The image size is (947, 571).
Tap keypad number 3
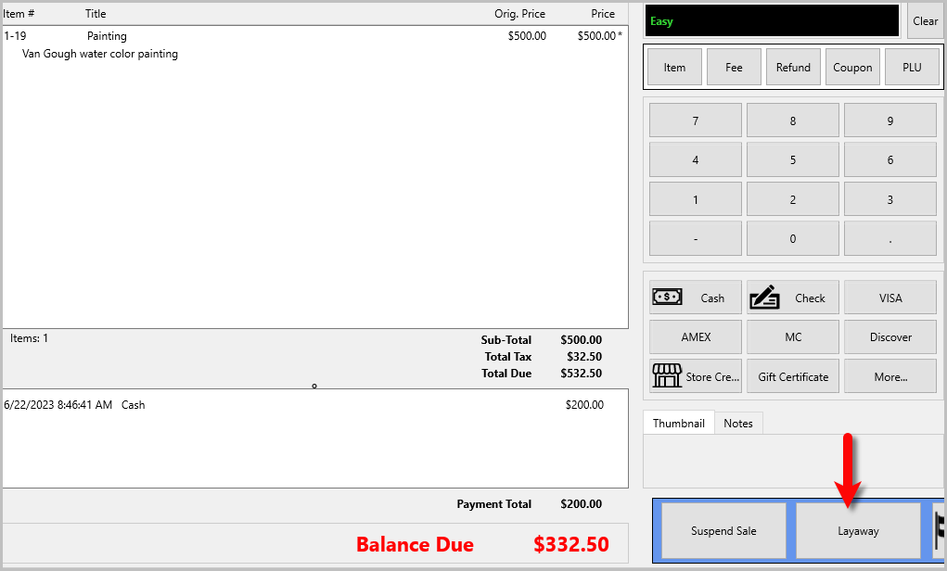coord(890,199)
